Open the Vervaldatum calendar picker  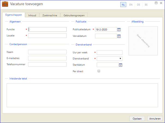[119, 36]
